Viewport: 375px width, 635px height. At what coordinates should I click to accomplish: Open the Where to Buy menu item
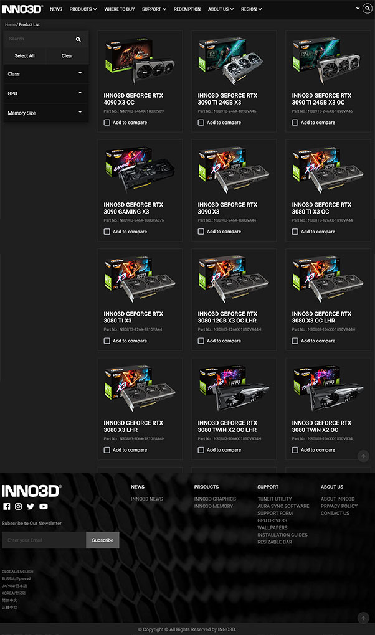tap(119, 9)
